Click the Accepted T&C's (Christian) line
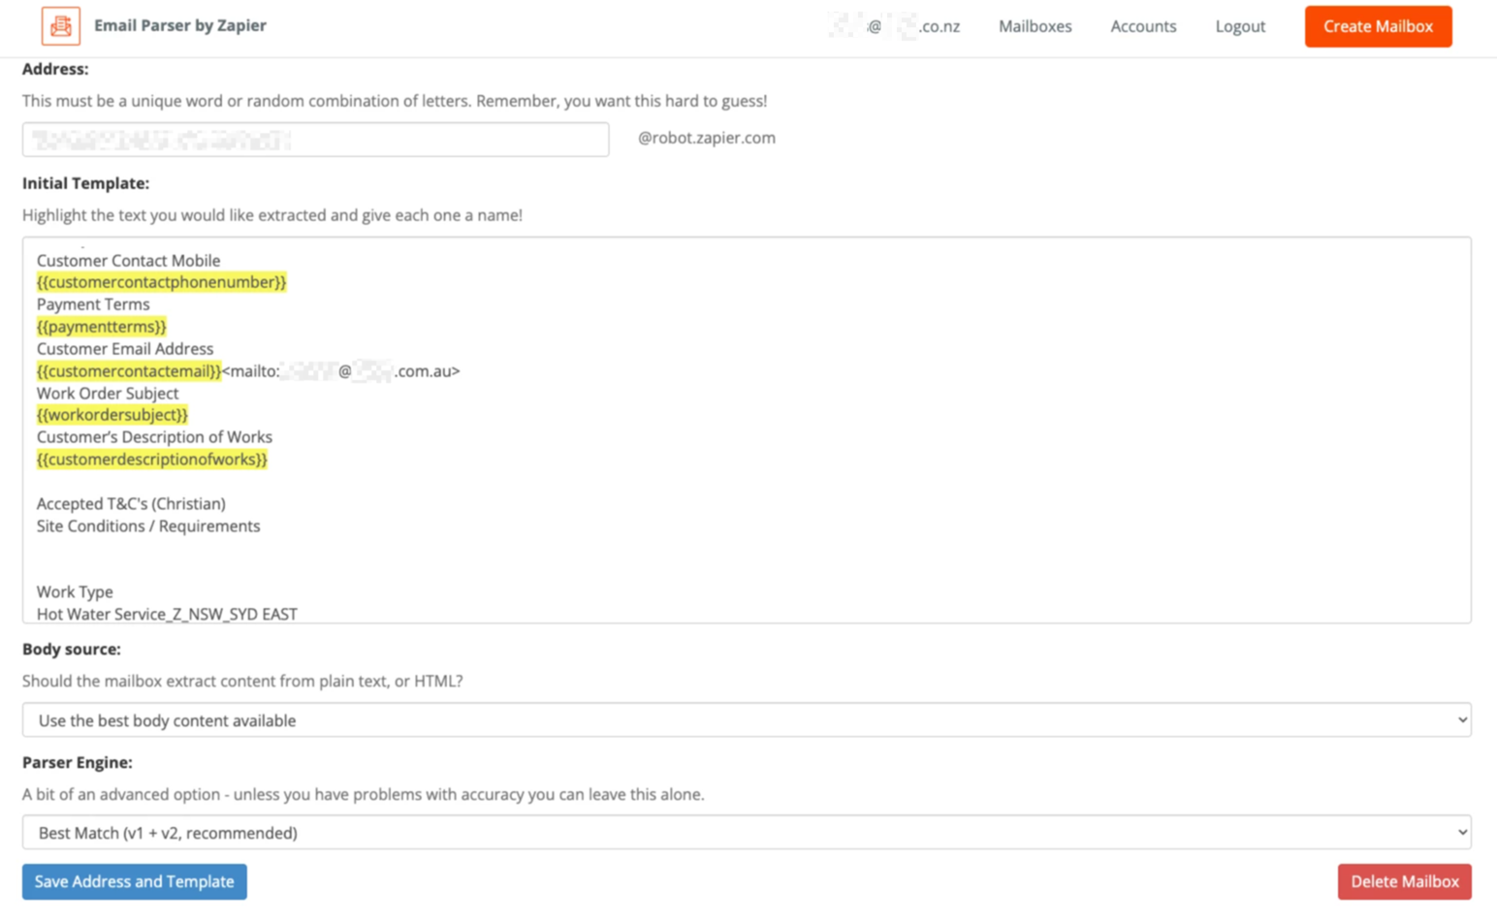The height and width of the screenshot is (924, 1497). click(131, 504)
